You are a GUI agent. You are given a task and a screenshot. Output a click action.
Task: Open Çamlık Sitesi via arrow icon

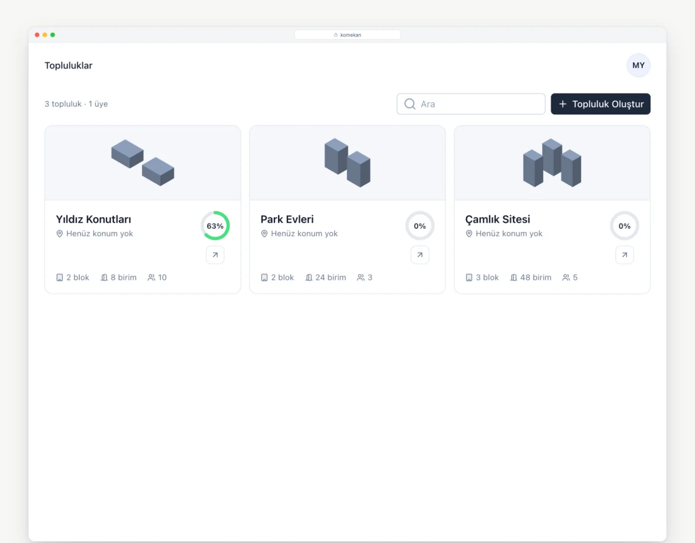[625, 255]
